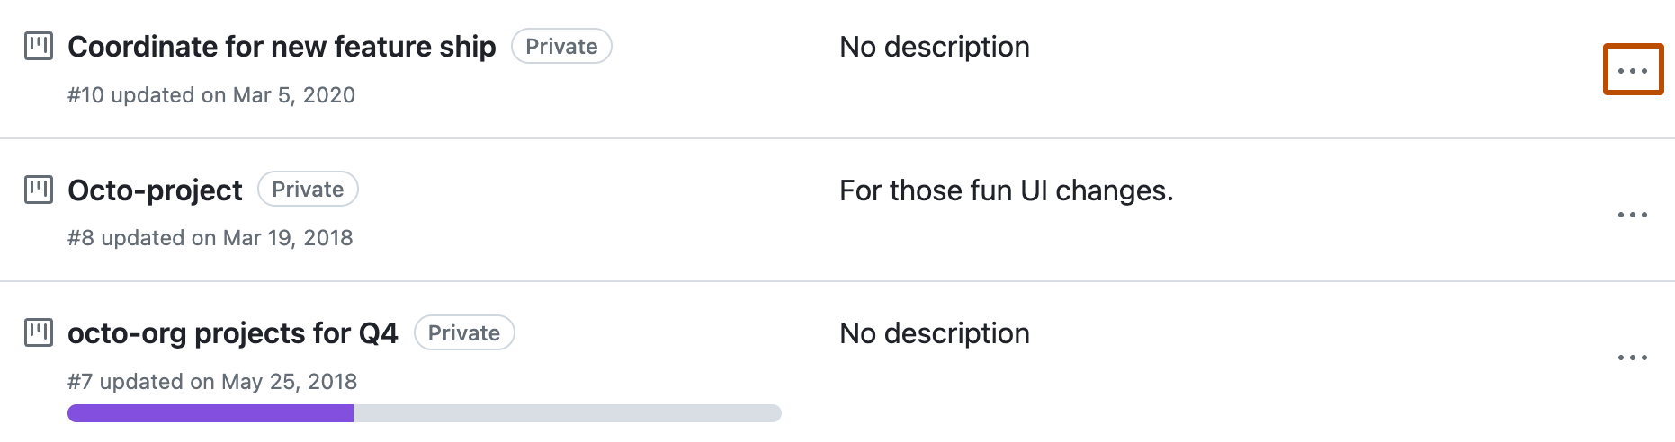
Task: Click '#8 updated on Mar 19, 2018' text
Action: click(210, 238)
